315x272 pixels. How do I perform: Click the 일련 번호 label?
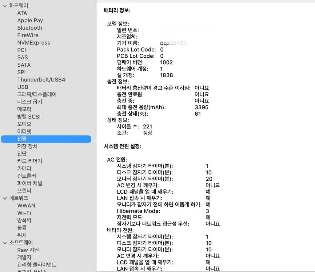click(x=128, y=30)
